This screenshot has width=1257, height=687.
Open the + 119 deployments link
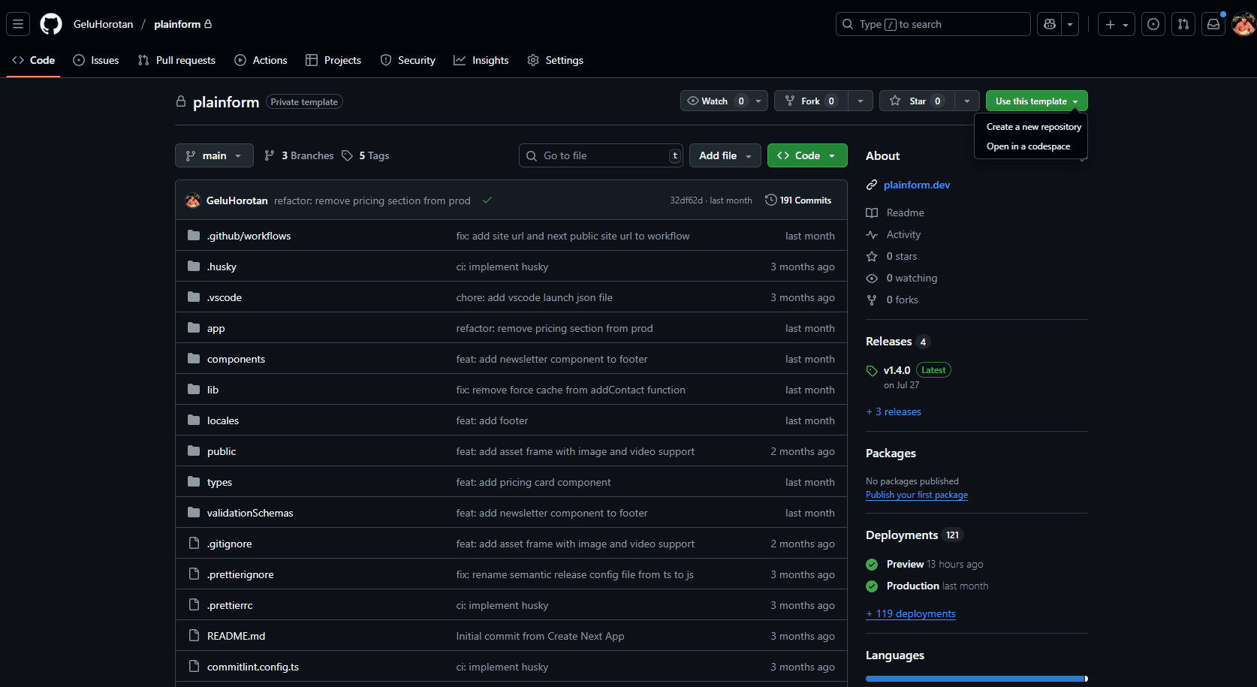tap(911, 613)
